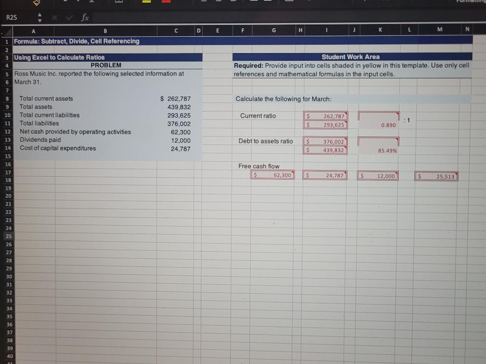This screenshot has height=364, width=486.
Task: Open the Name Box dropdown arrows beside R25
Action: (x=40, y=18)
